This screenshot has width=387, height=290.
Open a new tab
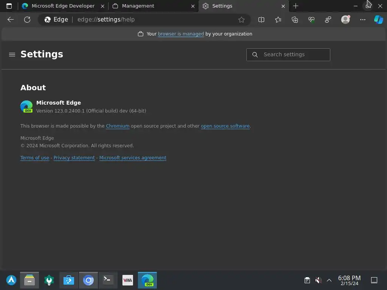pyautogui.click(x=296, y=6)
